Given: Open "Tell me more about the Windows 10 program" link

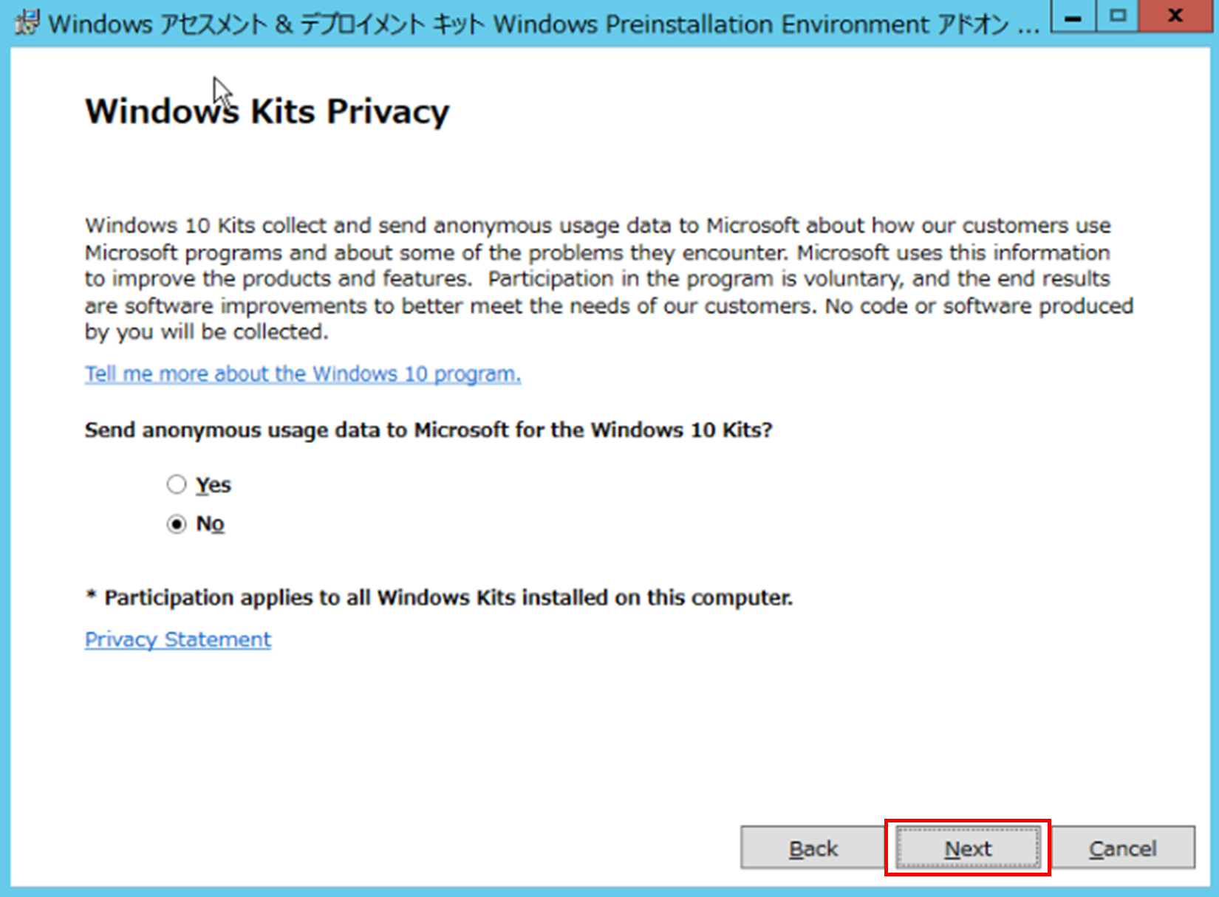Looking at the screenshot, I should pos(303,374).
